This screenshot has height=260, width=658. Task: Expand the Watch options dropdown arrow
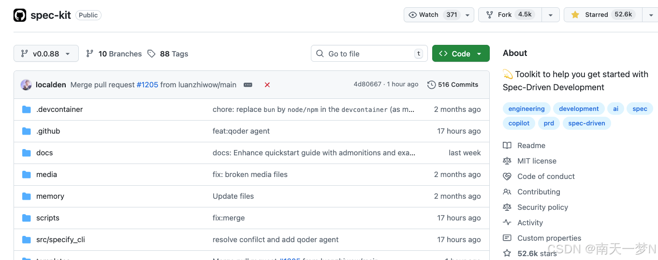(x=468, y=15)
